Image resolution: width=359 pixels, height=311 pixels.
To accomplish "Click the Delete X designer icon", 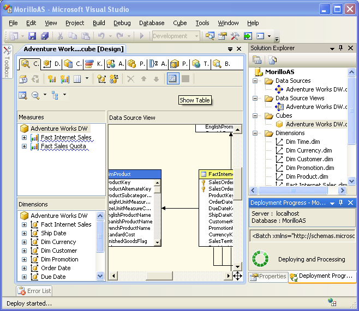I will pyautogui.click(x=130, y=79).
